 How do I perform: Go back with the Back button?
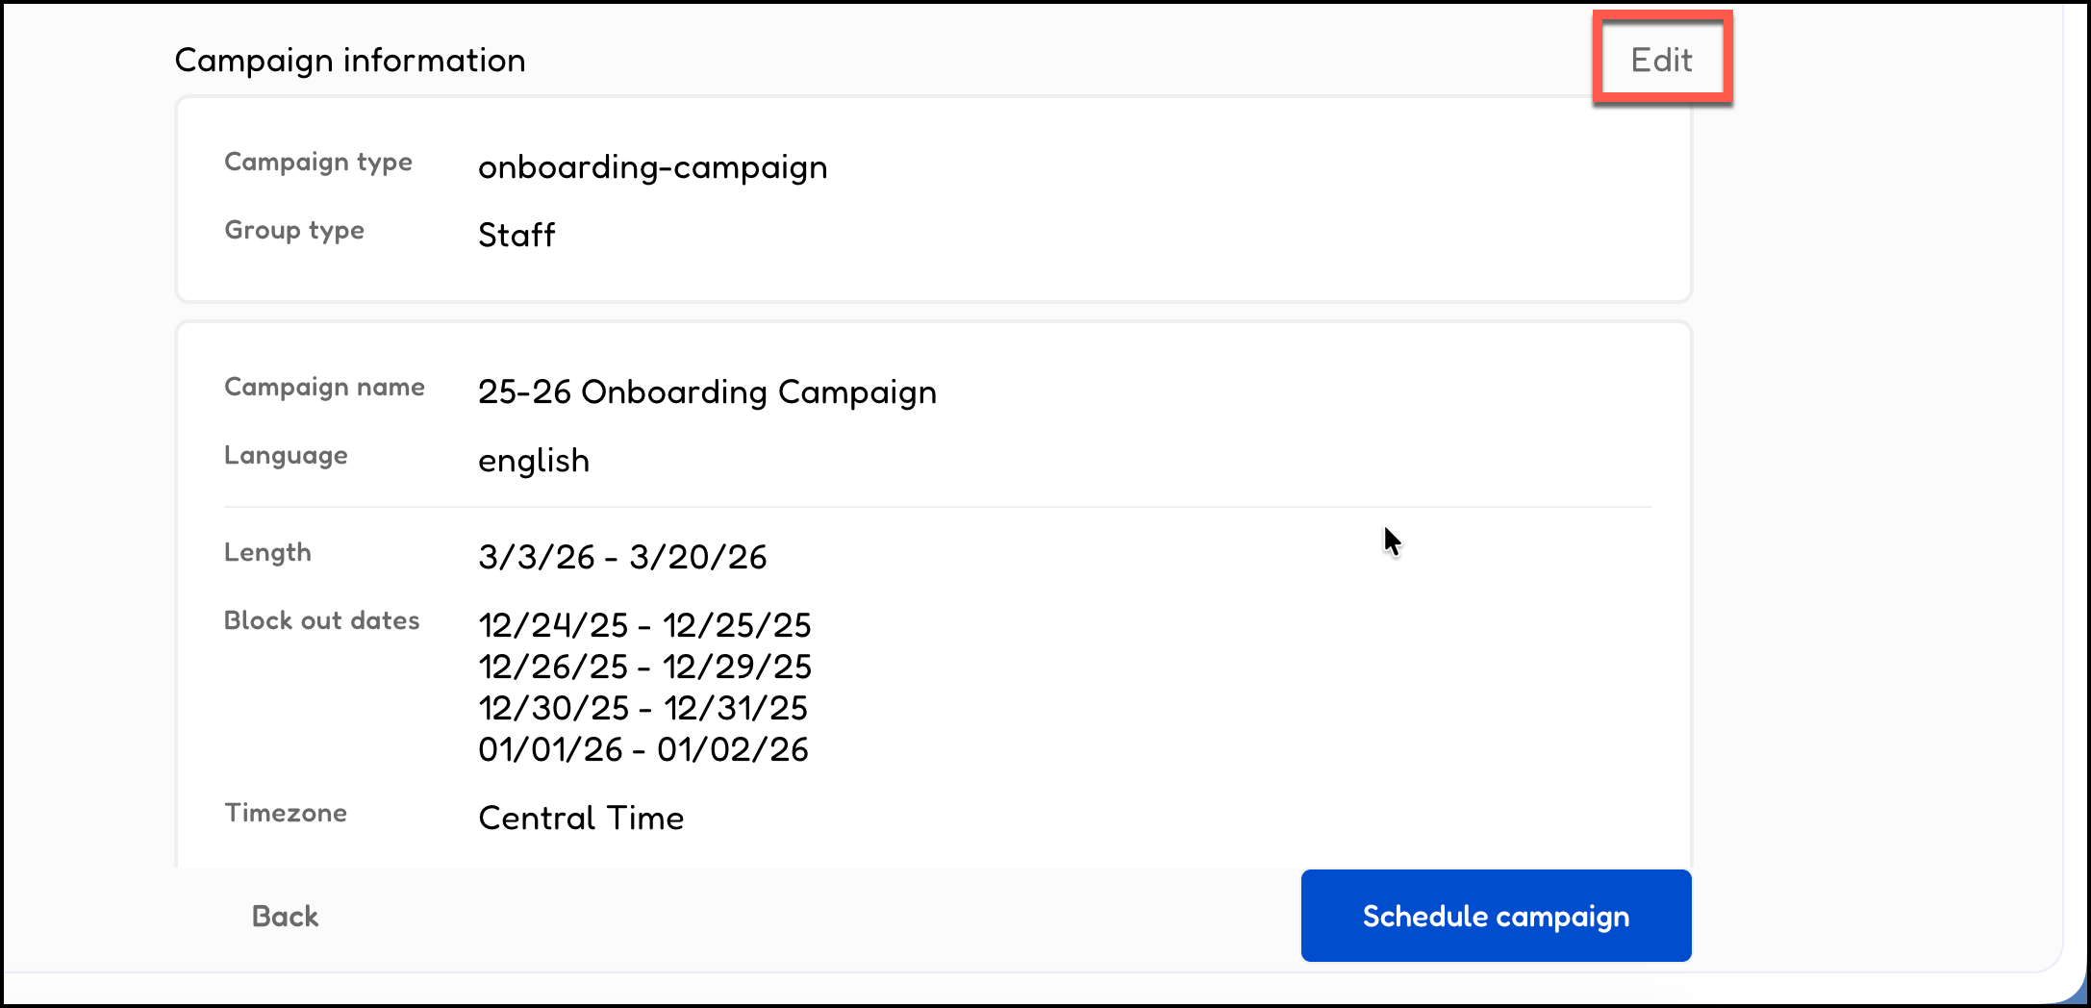click(285, 916)
